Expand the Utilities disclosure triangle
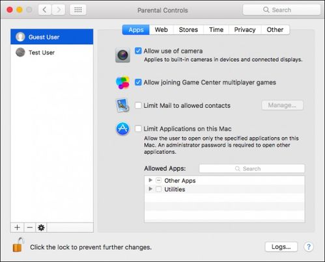325x262 pixels. (150, 189)
